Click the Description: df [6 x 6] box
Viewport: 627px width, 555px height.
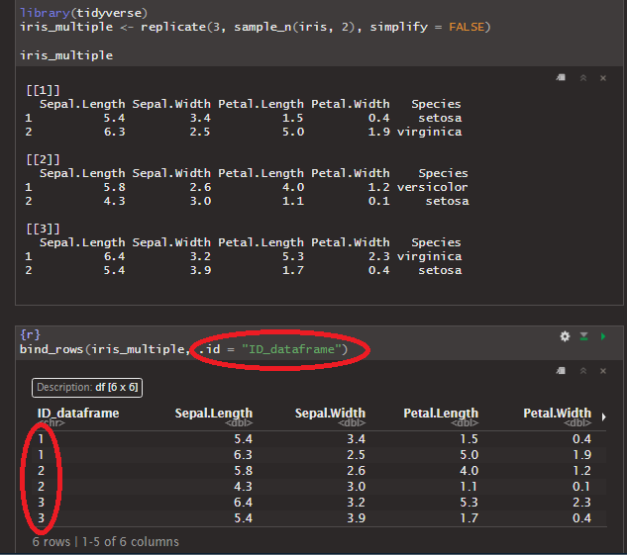tap(87, 387)
